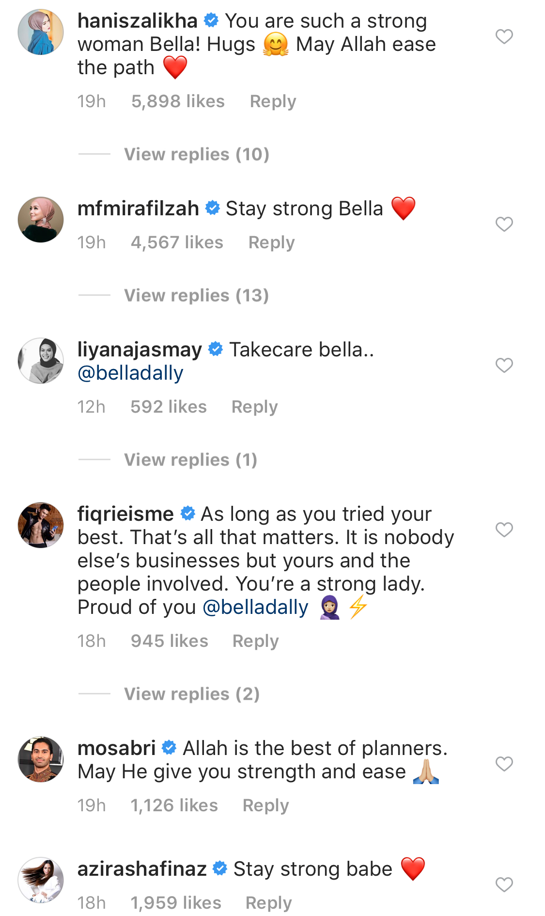Like haniszalikha's comment with heart icon
The height and width of the screenshot is (916, 545).
coord(504,36)
